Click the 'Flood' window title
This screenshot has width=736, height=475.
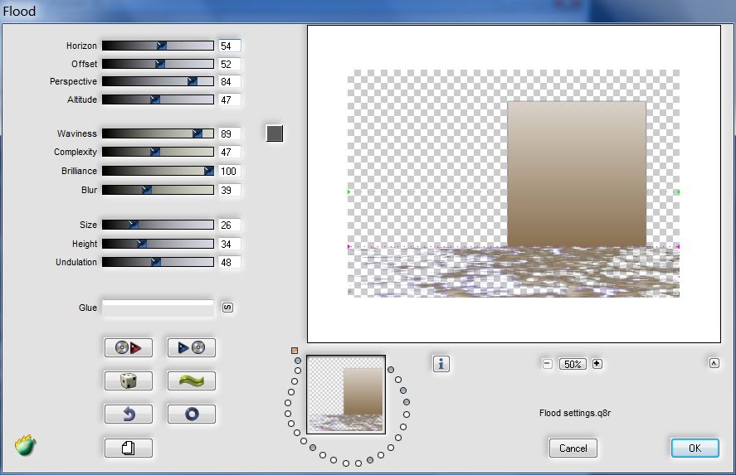click(19, 11)
